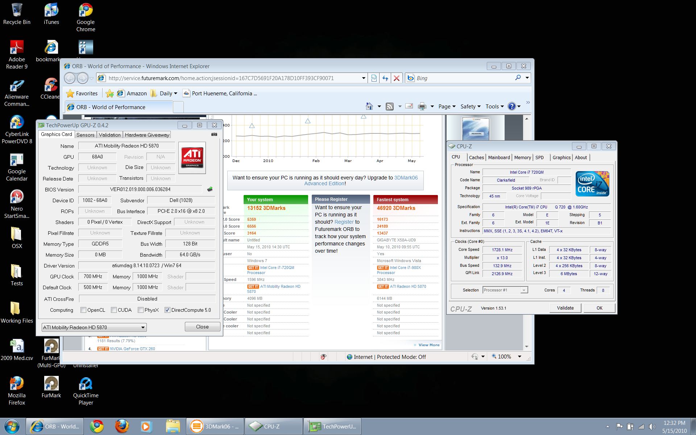This screenshot has width=696, height=435.
Task: Click the IE vertical scrollbar down arrow
Action: coord(527,347)
